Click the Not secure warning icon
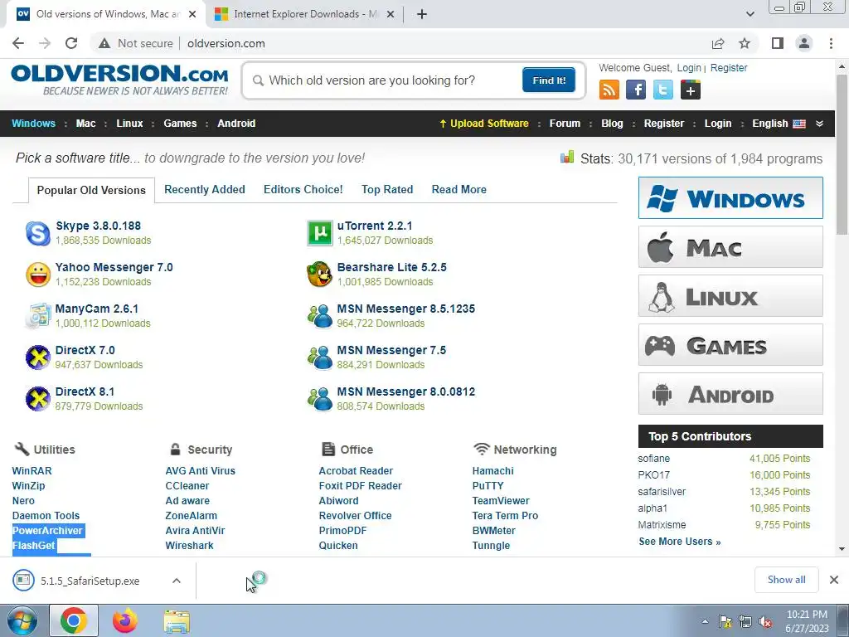The height and width of the screenshot is (637, 849). click(104, 43)
